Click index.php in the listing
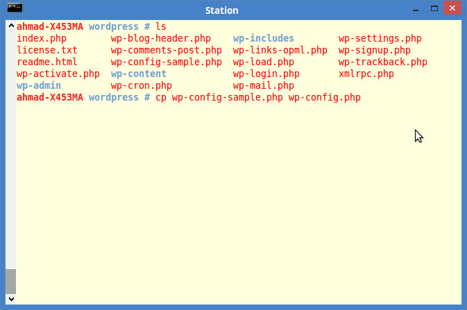 [x=42, y=39]
